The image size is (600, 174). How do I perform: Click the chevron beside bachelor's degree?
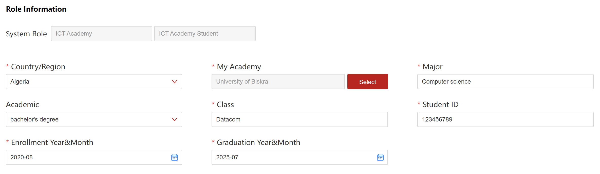point(174,119)
